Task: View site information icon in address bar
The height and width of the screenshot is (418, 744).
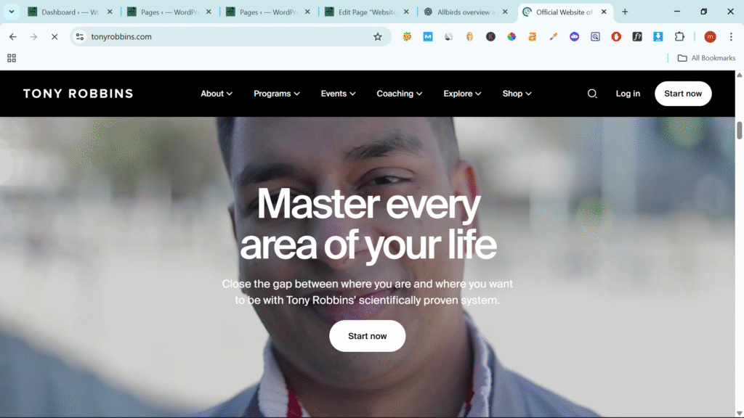Action: 80,37
